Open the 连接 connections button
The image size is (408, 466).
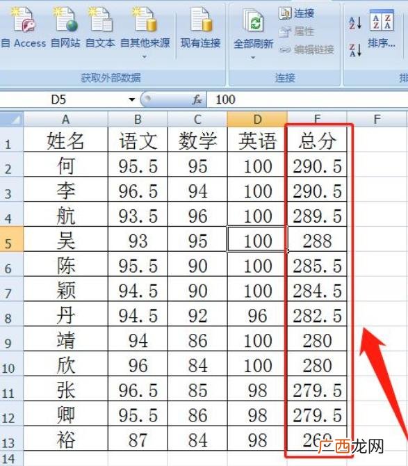point(296,13)
